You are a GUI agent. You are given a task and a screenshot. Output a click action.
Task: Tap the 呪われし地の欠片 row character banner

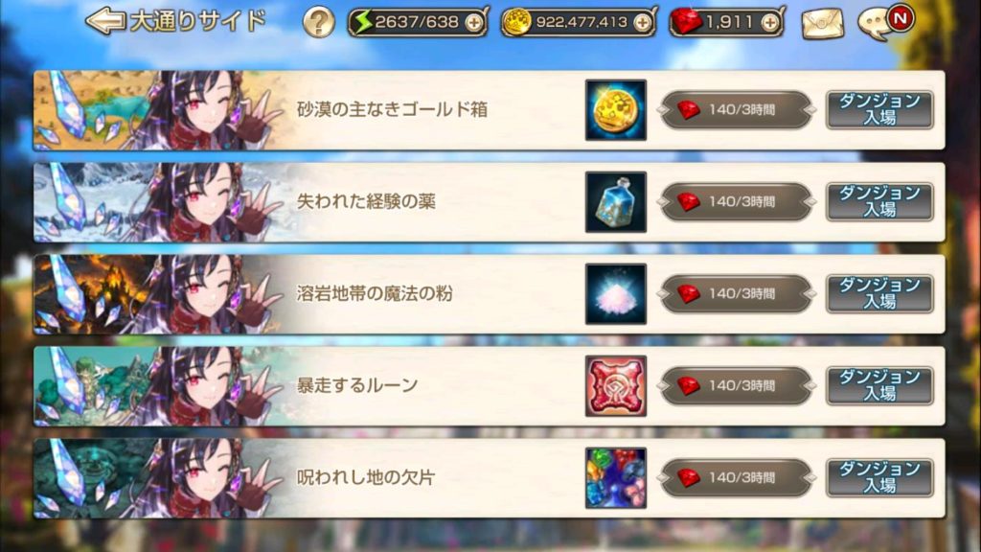pos(156,477)
